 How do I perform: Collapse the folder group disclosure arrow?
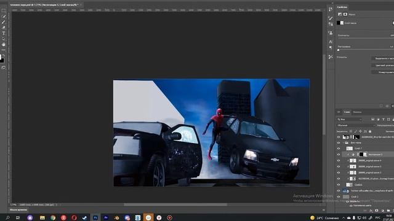[344, 143]
